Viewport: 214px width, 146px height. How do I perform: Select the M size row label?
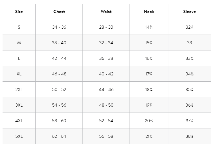pyautogui.click(x=19, y=43)
